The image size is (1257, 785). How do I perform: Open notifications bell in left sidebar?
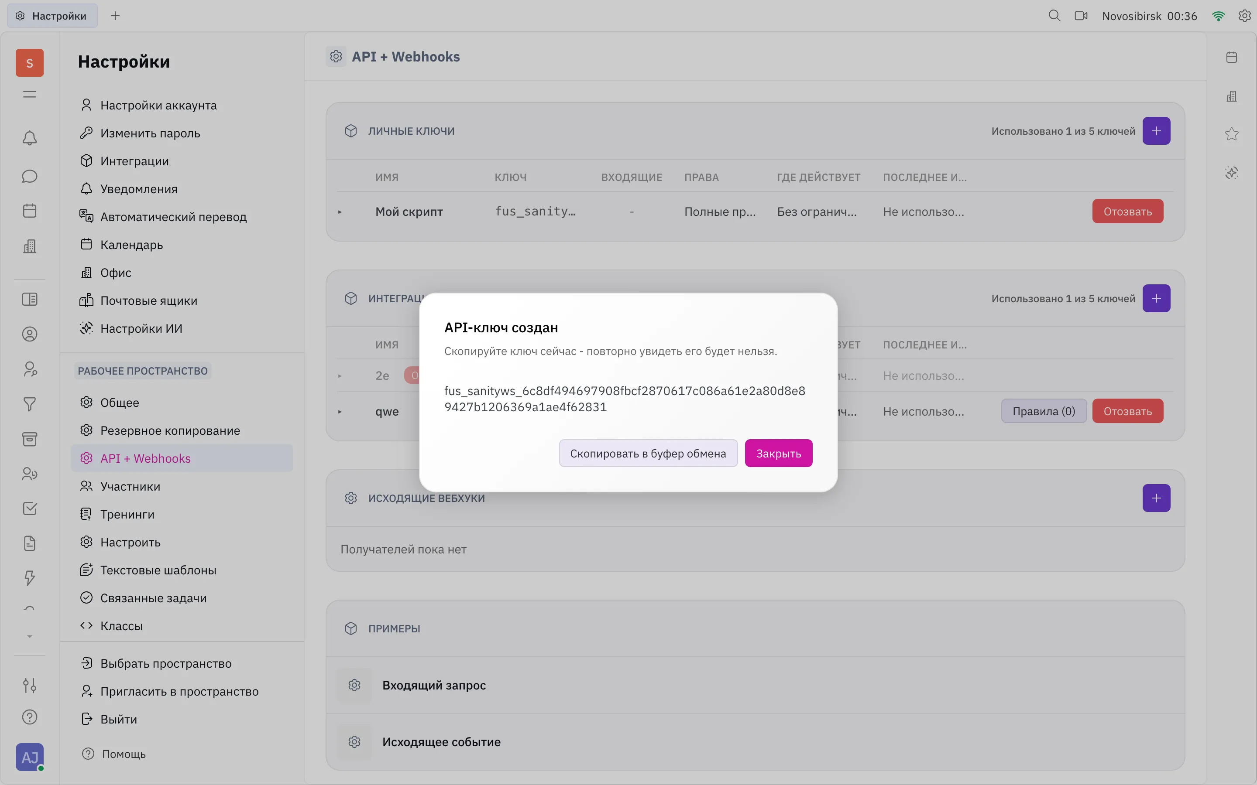click(x=30, y=138)
